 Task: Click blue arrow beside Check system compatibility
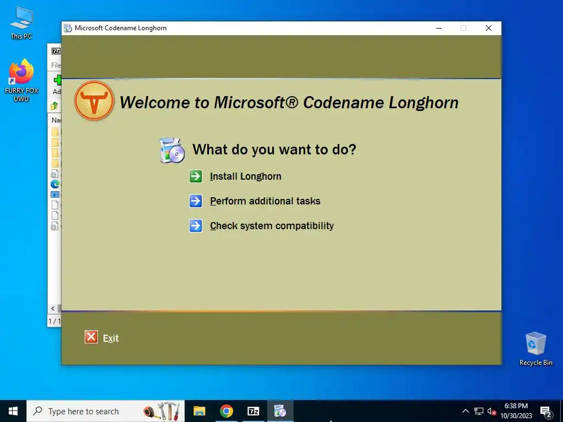pyautogui.click(x=196, y=226)
